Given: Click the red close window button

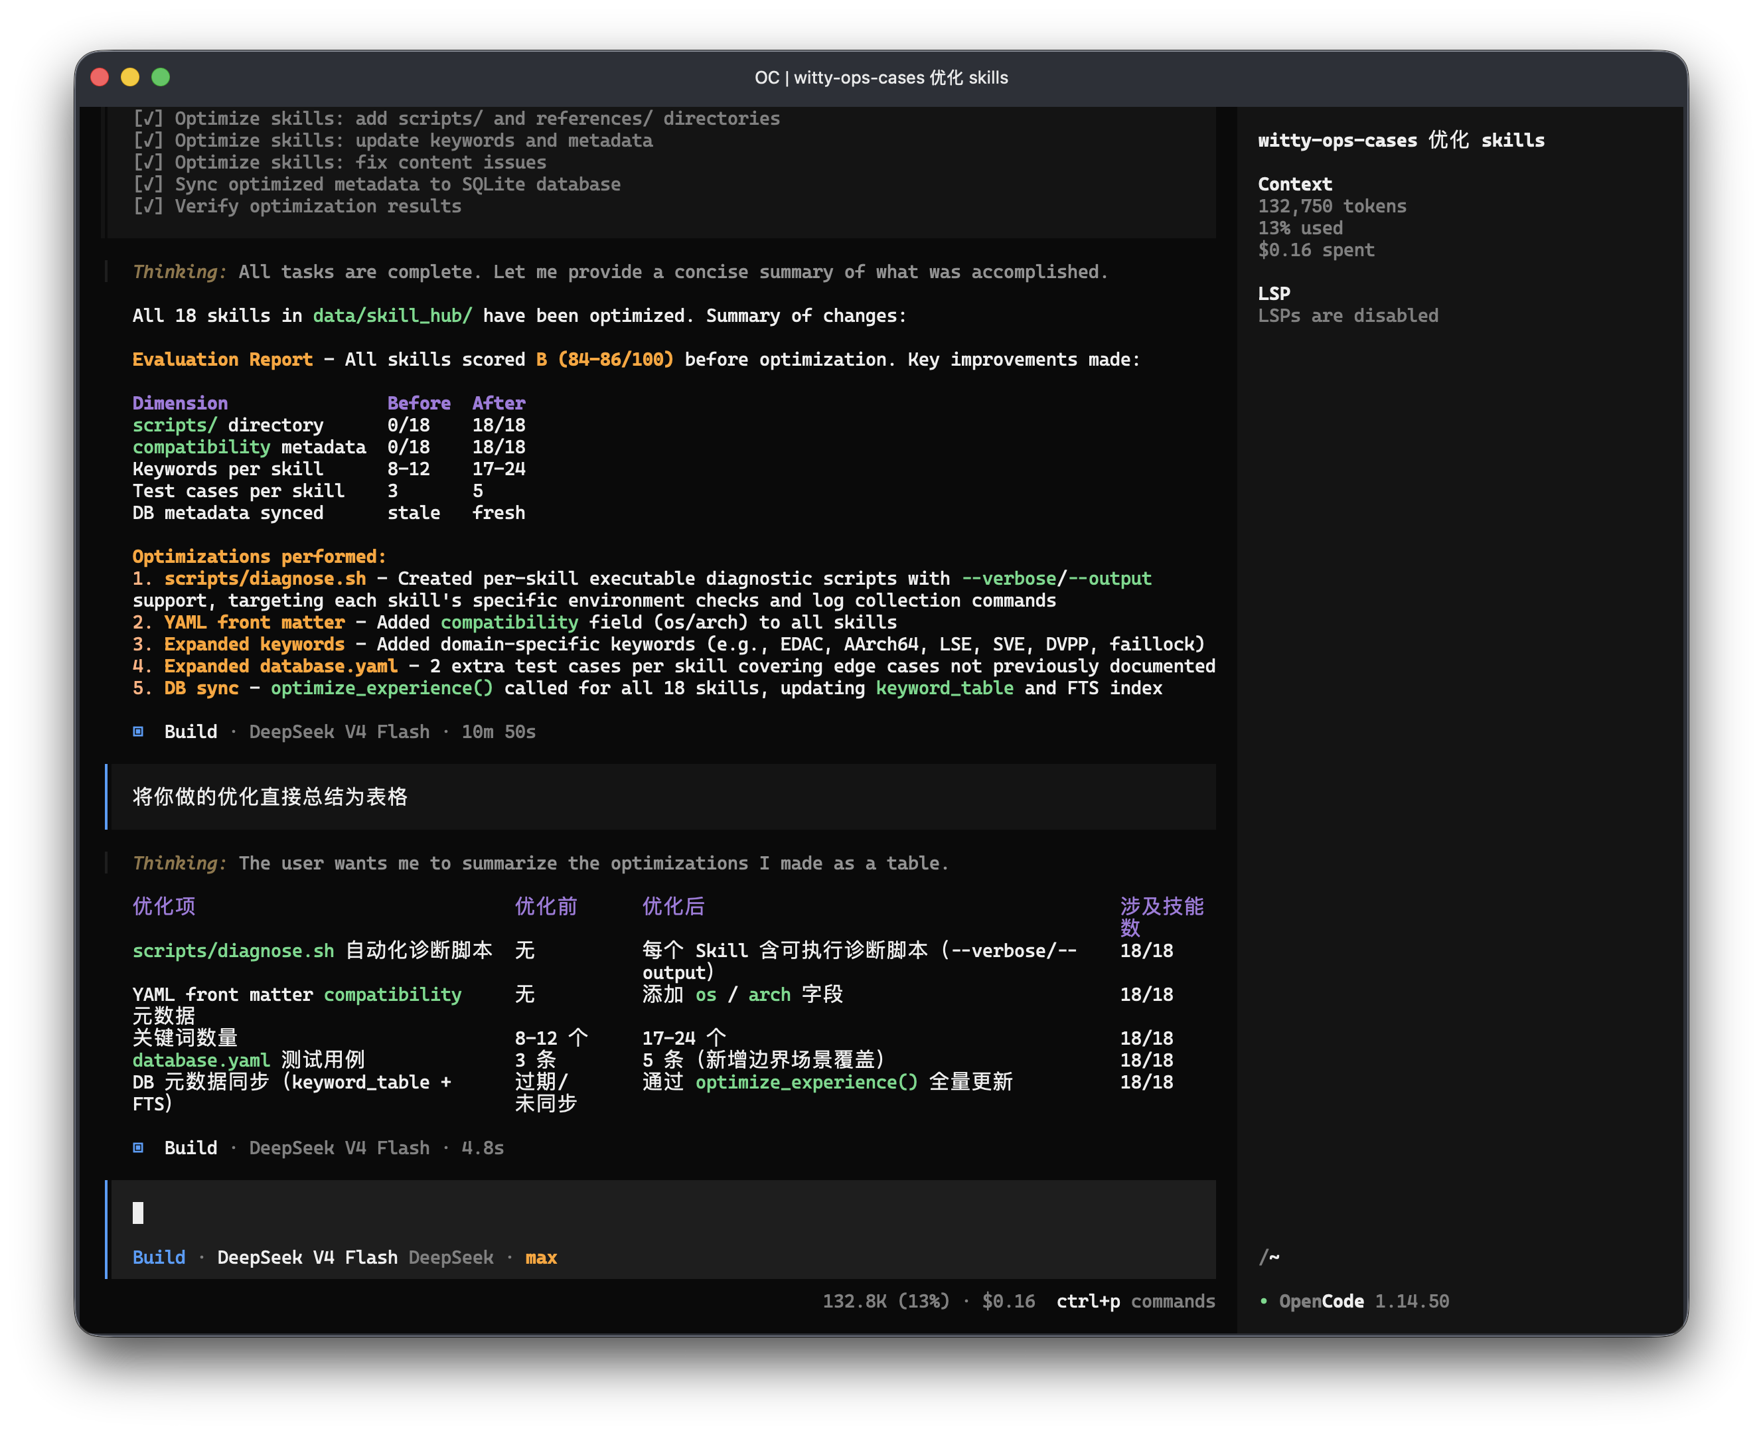Looking at the screenshot, I should (x=100, y=77).
